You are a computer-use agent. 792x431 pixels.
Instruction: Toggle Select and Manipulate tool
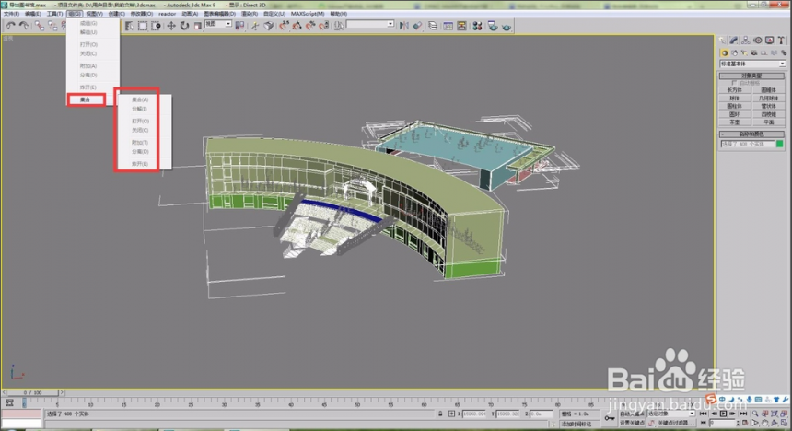click(255, 25)
